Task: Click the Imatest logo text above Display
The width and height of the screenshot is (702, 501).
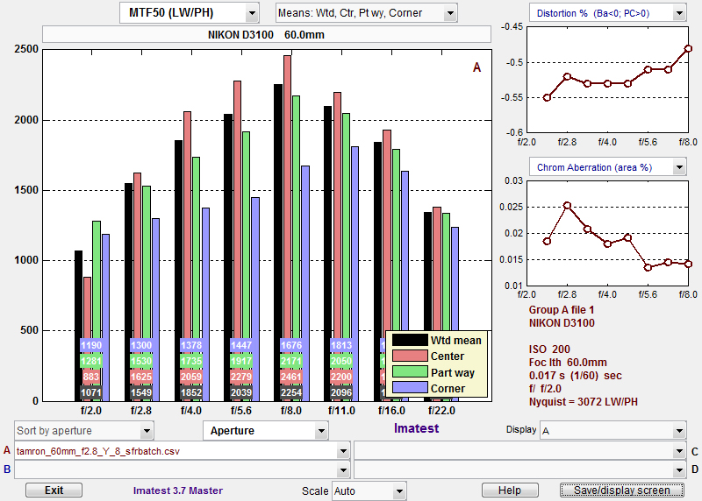Action: (x=416, y=428)
